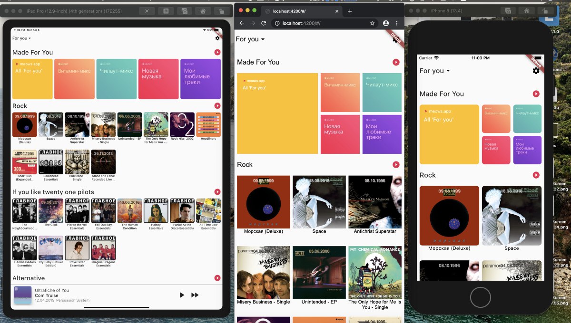Take screenshot in iPad simulator toolbar
This screenshot has width=571, height=323.
click(x=185, y=11)
